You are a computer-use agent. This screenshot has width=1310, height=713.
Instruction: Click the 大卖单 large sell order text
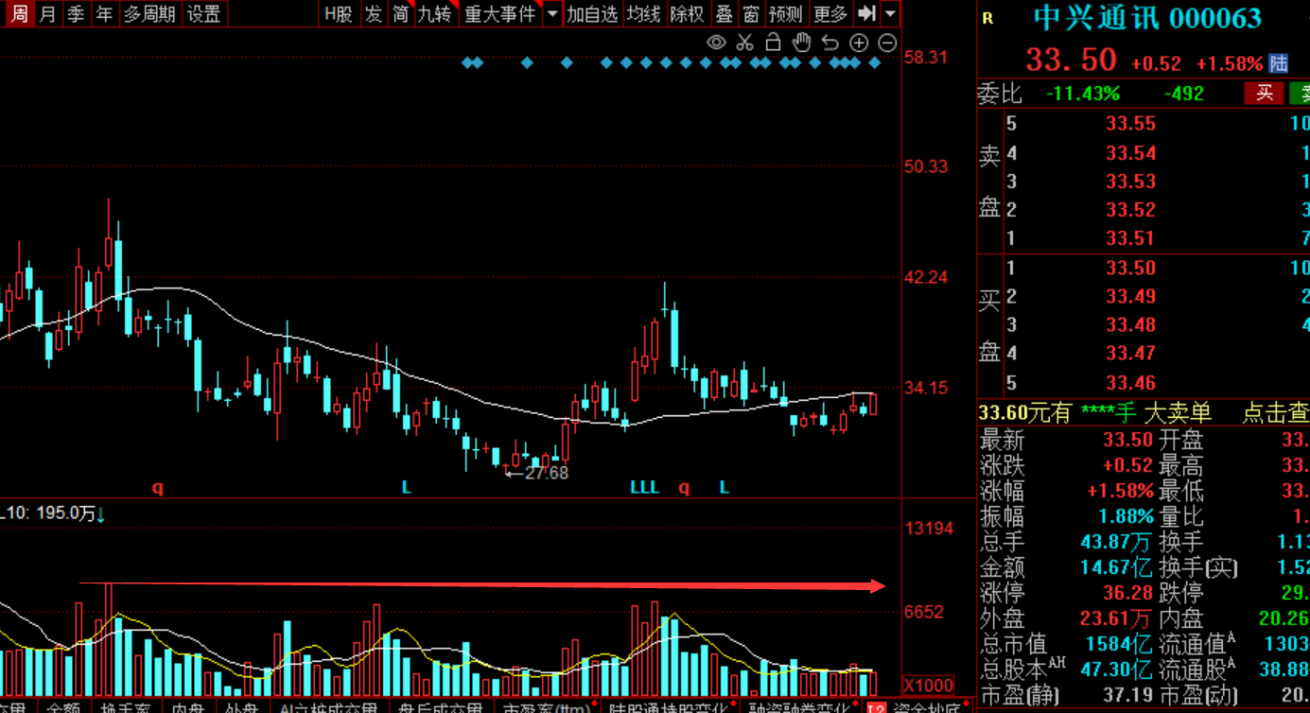pyautogui.click(x=1177, y=412)
